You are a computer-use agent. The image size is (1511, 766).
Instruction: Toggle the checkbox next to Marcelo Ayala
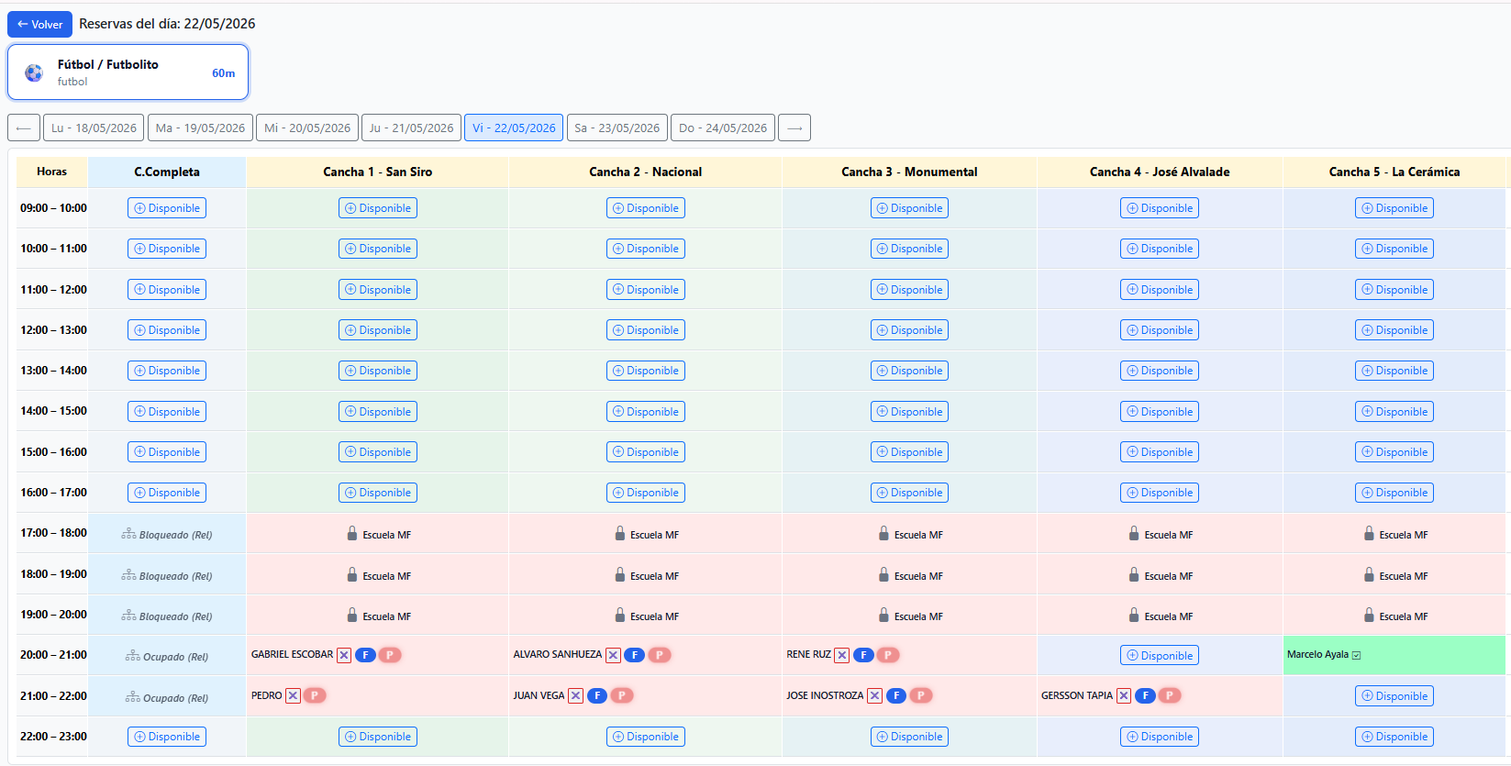[x=1356, y=655]
